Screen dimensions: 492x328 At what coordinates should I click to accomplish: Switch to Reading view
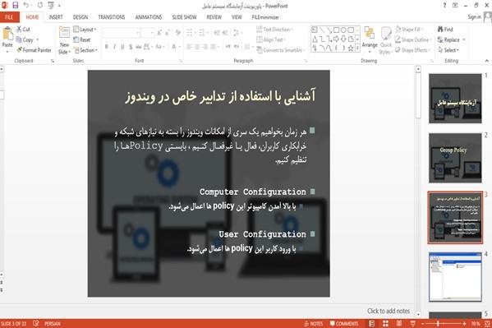click(x=399, y=324)
